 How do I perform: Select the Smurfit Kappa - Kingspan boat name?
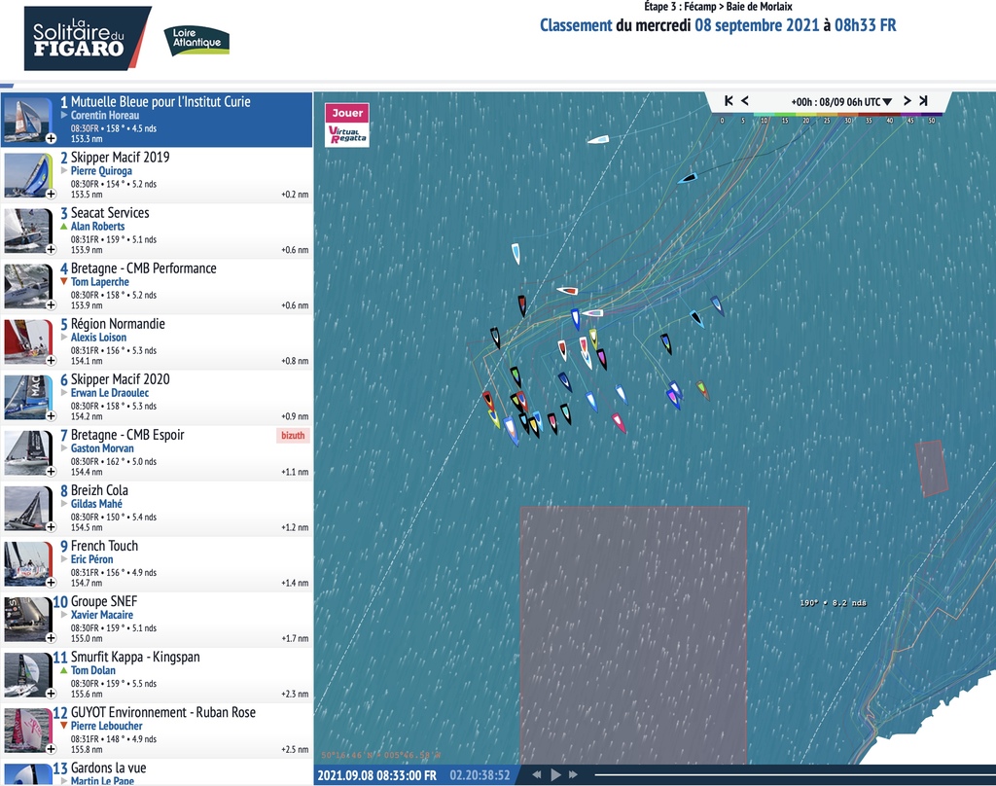coord(135,657)
